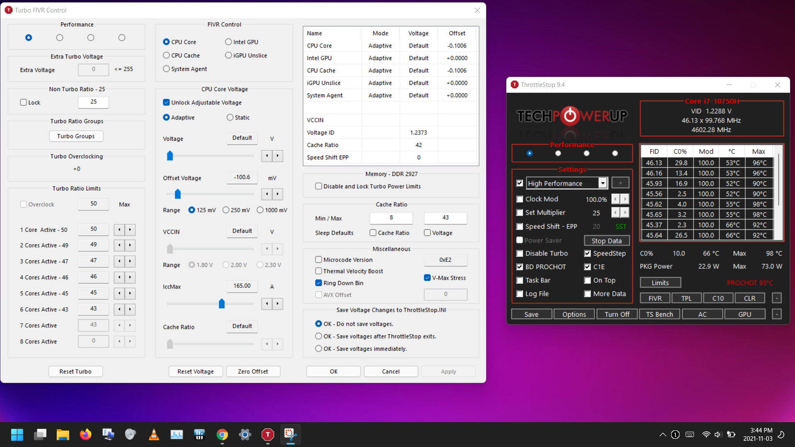Viewport: 795px width, 447px height.
Task: Click CPU Core Voltage slider handle
Action: [170, 155]
